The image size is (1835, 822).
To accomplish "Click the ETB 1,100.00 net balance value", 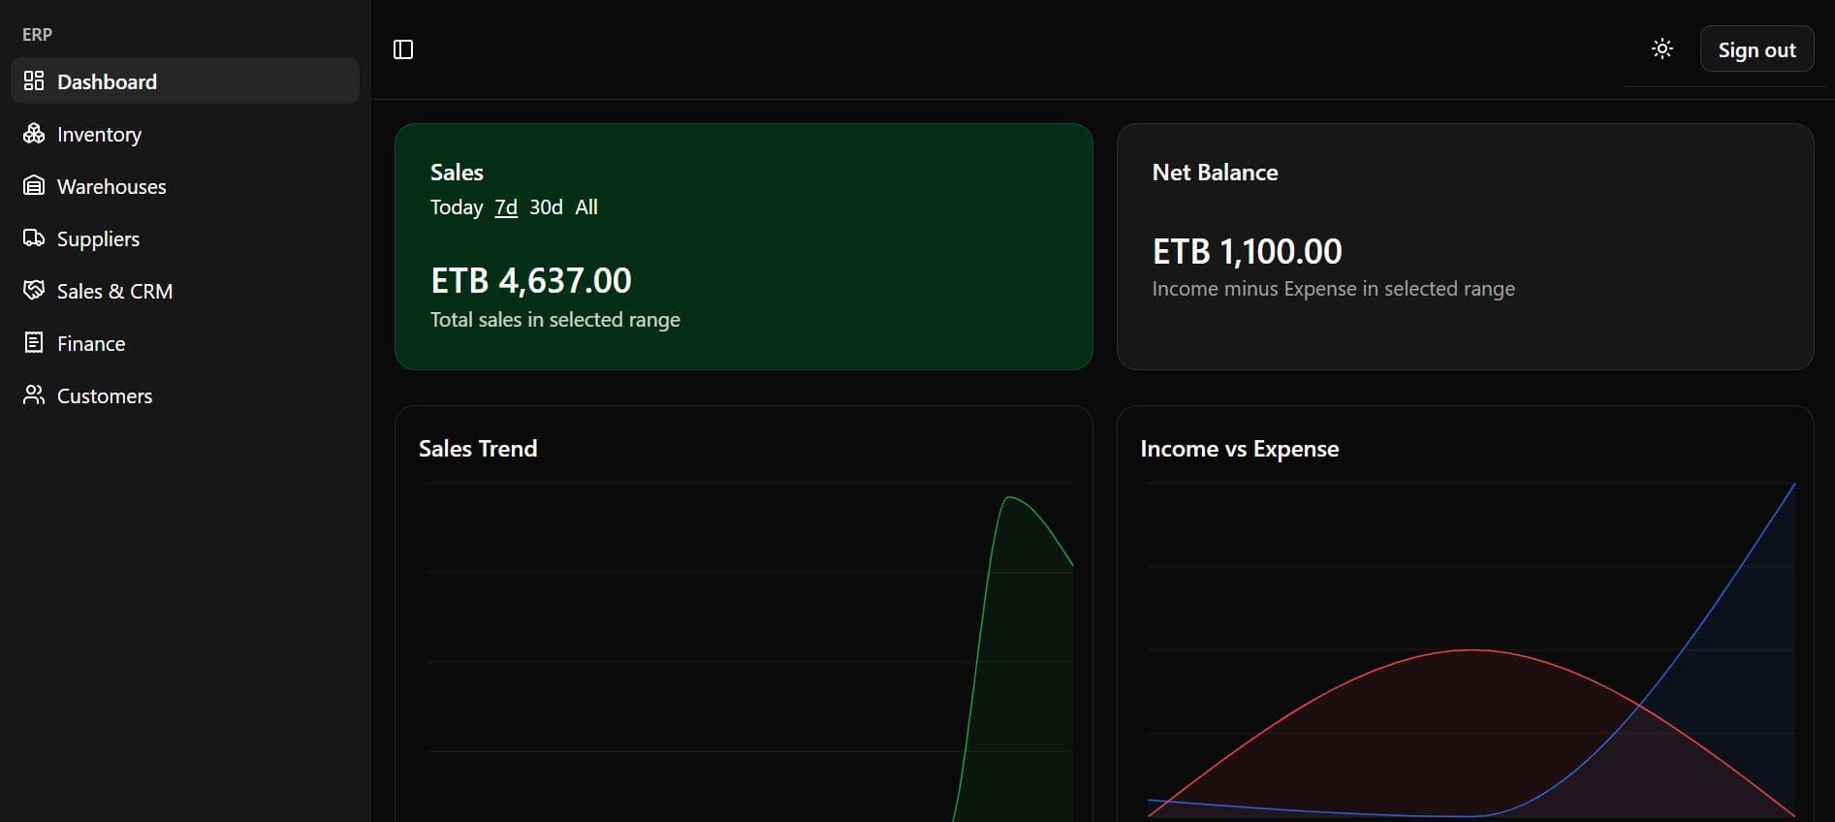I will click(x=1248, y=252).
